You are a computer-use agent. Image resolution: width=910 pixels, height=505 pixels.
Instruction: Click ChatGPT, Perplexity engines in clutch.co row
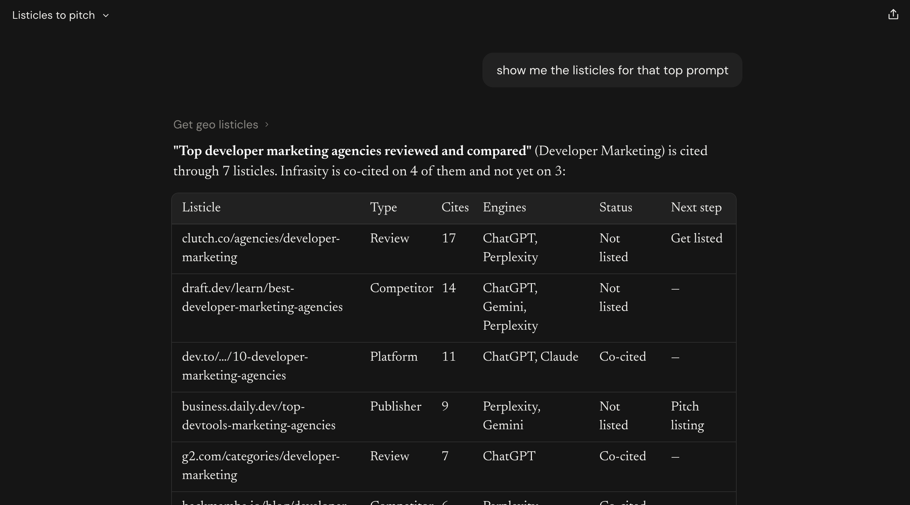tap(510, 247)
